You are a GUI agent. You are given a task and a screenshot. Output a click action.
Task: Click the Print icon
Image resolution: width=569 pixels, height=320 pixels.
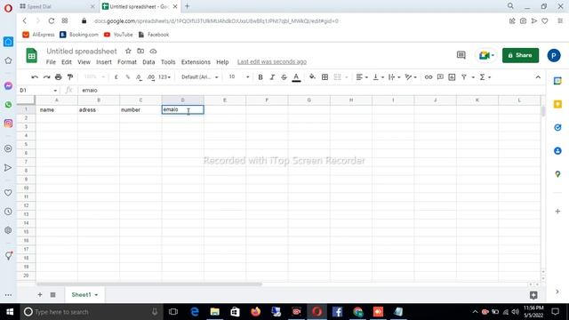click(x=58, y=77)
